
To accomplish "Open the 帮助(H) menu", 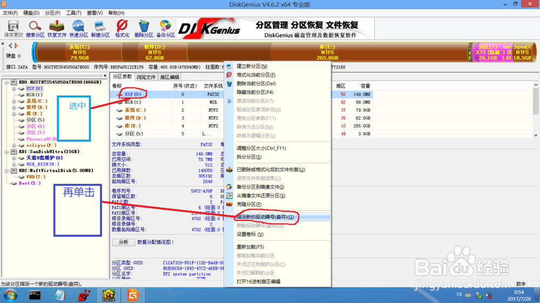I will (x=116, y=13).
